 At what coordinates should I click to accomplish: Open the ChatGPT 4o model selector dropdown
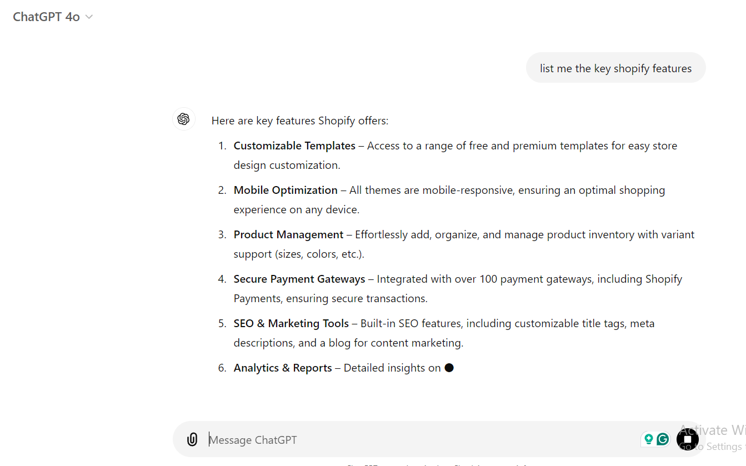(x=53, y=17)
